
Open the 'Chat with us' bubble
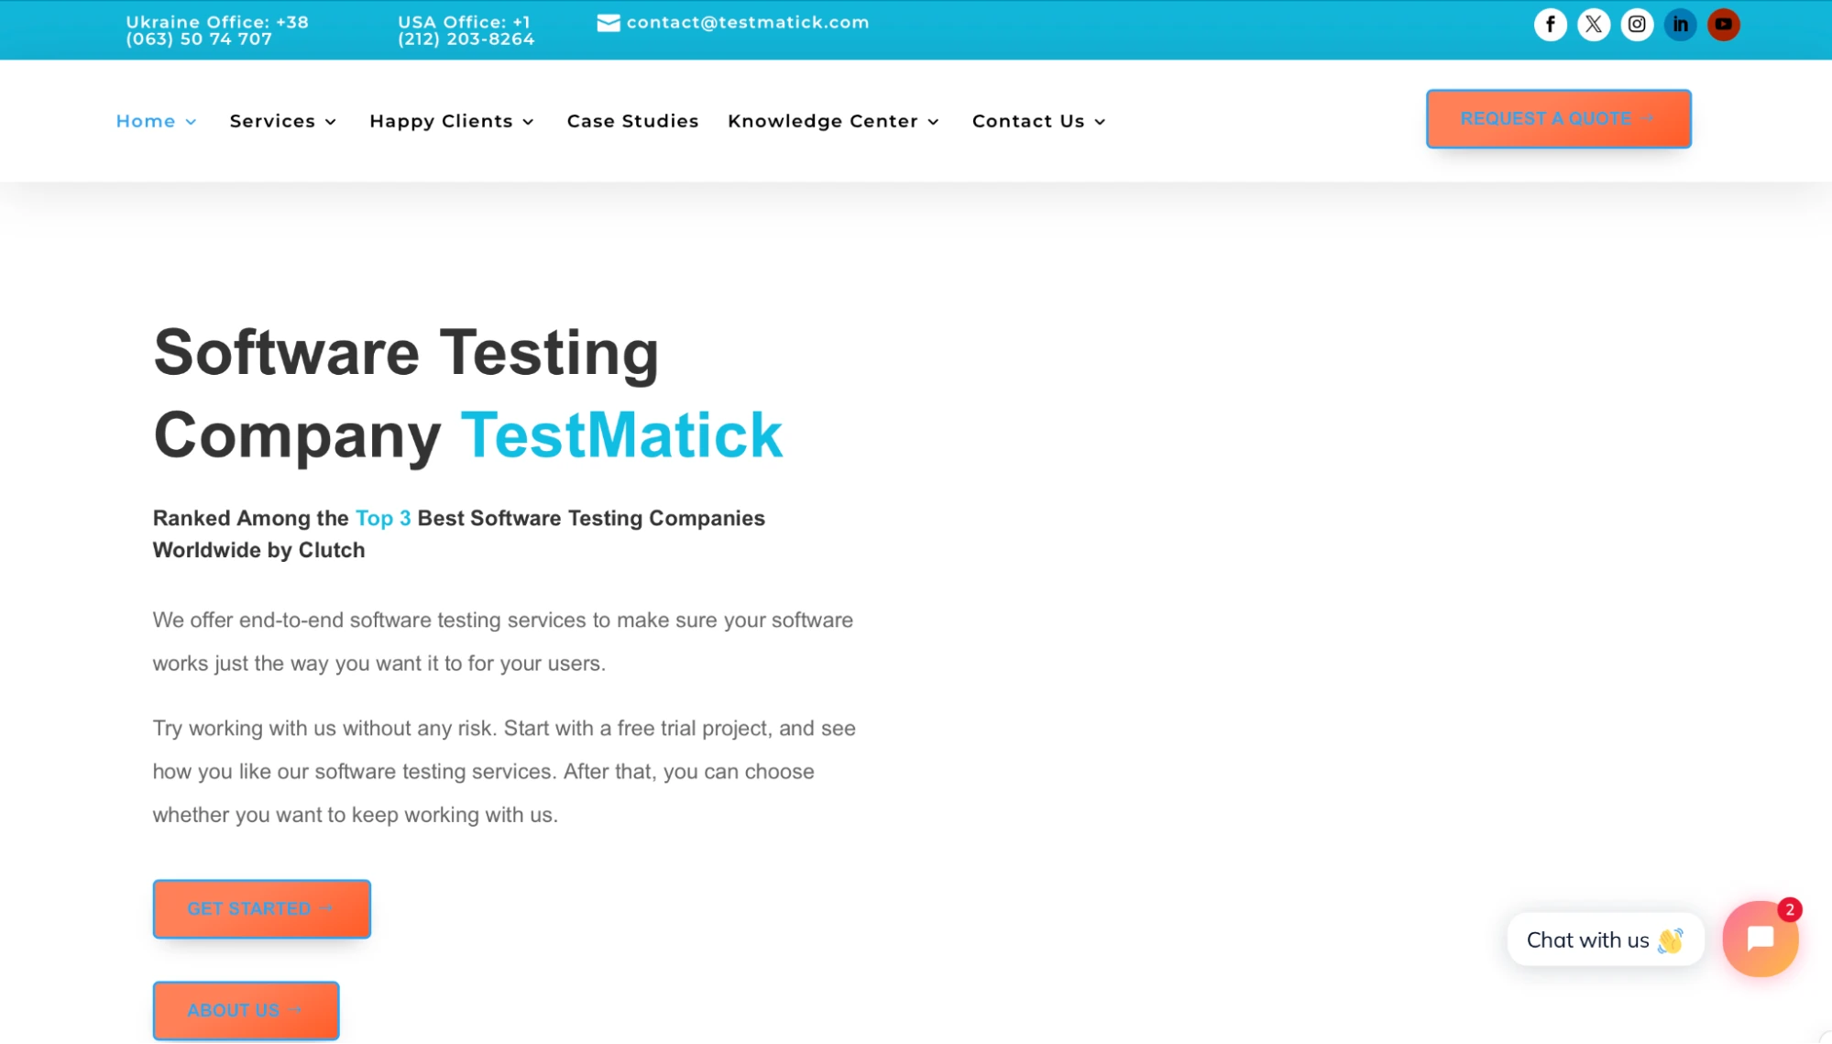pyautogui.click(x=1604, y=939)
